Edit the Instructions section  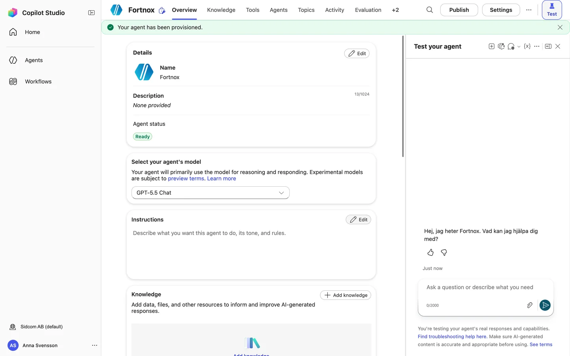(x=359, y=220)
